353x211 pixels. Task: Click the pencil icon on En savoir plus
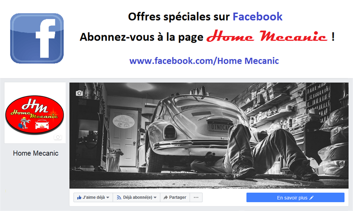click(x=311, y=198)
